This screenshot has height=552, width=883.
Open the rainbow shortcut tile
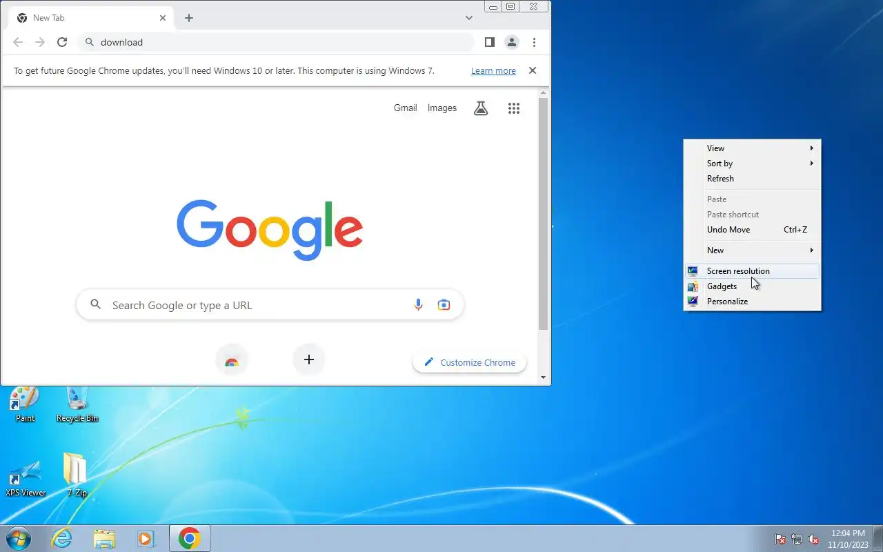[x=232, y=360]
